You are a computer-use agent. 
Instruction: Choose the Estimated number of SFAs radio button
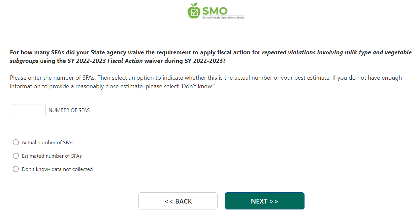tap(16, 156)
